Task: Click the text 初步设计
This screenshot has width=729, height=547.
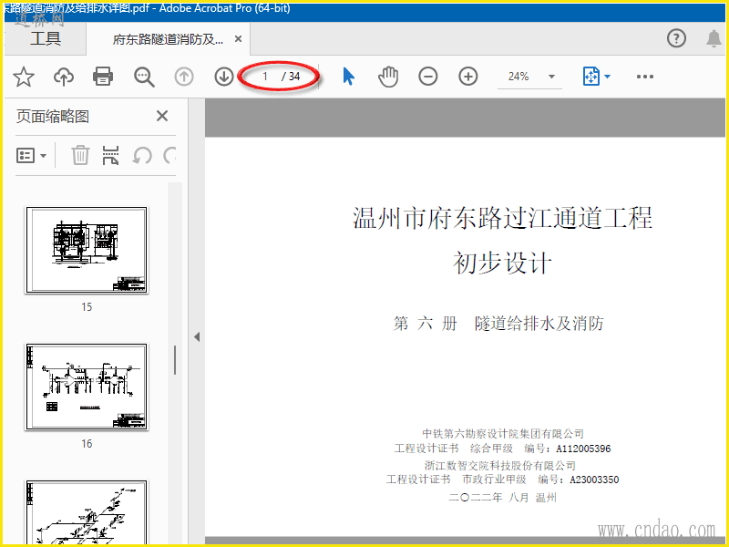Action: point(502,263)
